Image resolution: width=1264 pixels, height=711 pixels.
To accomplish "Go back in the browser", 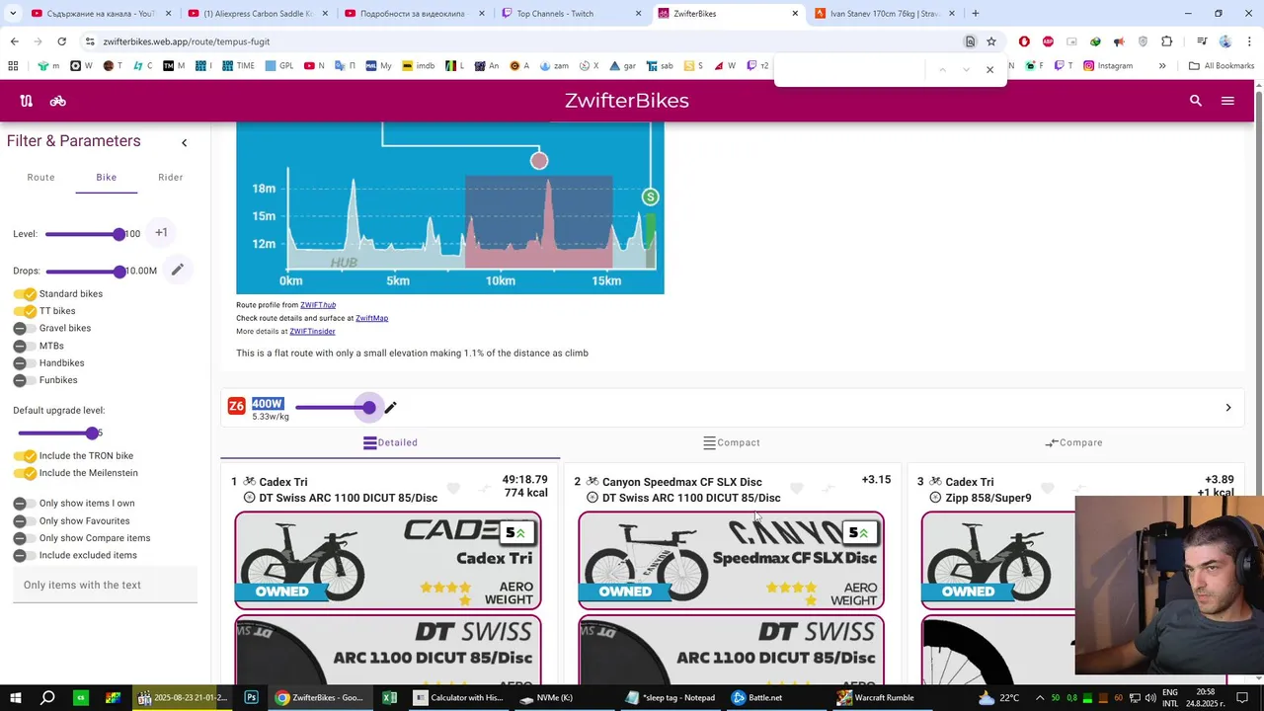I will point(14,41).
